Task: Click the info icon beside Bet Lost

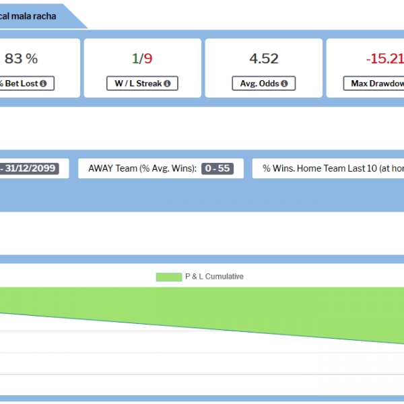Action: (43, 83)
